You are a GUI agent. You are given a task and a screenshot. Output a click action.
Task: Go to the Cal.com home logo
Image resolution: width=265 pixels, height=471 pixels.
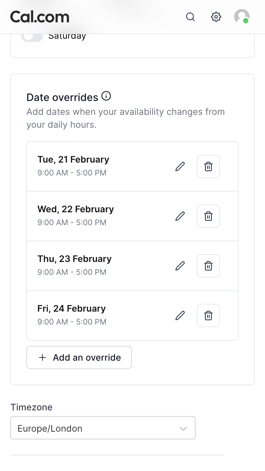click(40, 17)
